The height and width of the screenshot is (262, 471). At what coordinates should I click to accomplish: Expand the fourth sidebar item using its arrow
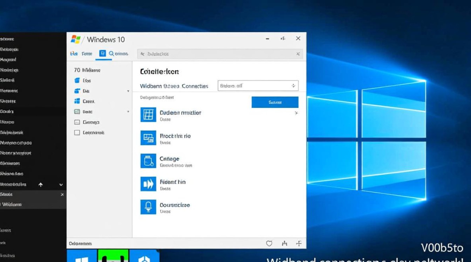tap(128, 112)
